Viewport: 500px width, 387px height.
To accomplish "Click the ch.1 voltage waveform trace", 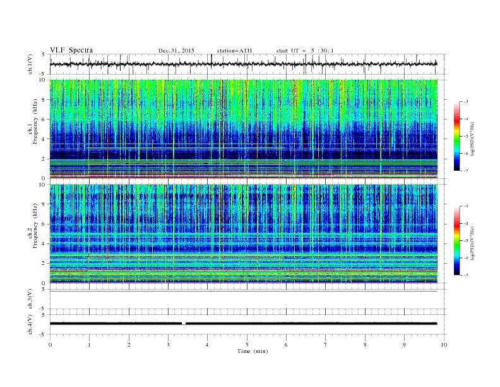I will click(x=243, y=64).
